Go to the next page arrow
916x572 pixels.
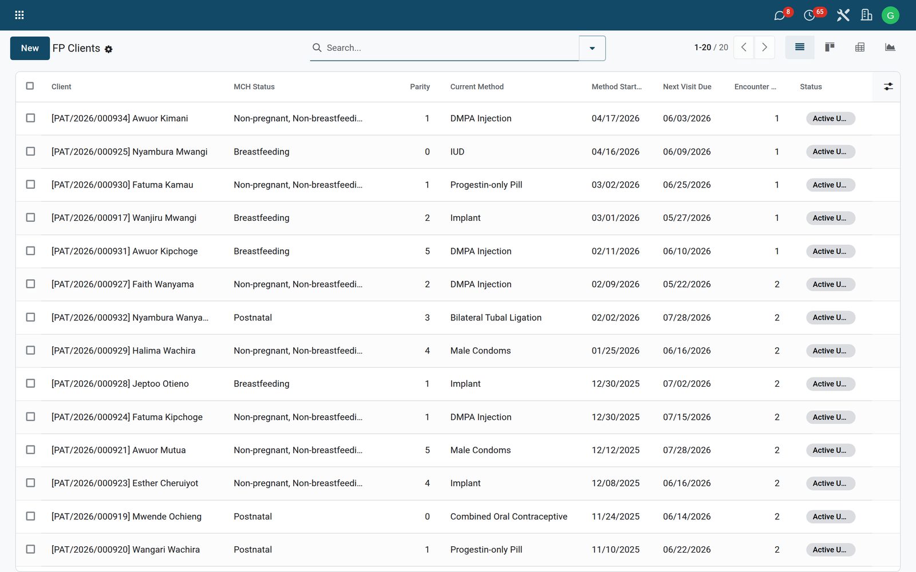point(764,47)
